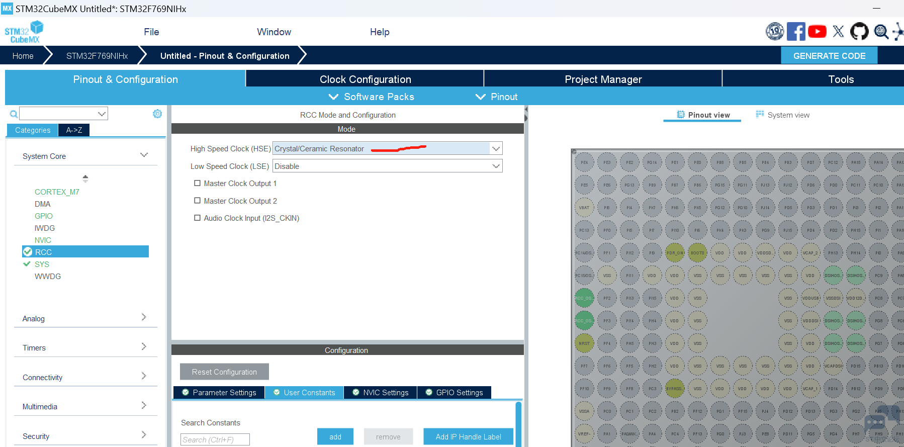
Task: Open the Parameter Settings tab
Action: [219, 392]
